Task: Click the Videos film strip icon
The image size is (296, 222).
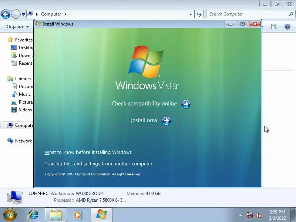Action: pyautogui.click(x=14, y=110)
